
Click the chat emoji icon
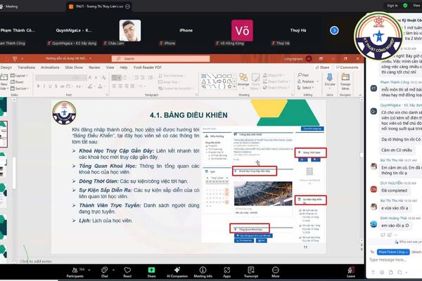pyautogui.click(x=382, y=273)
